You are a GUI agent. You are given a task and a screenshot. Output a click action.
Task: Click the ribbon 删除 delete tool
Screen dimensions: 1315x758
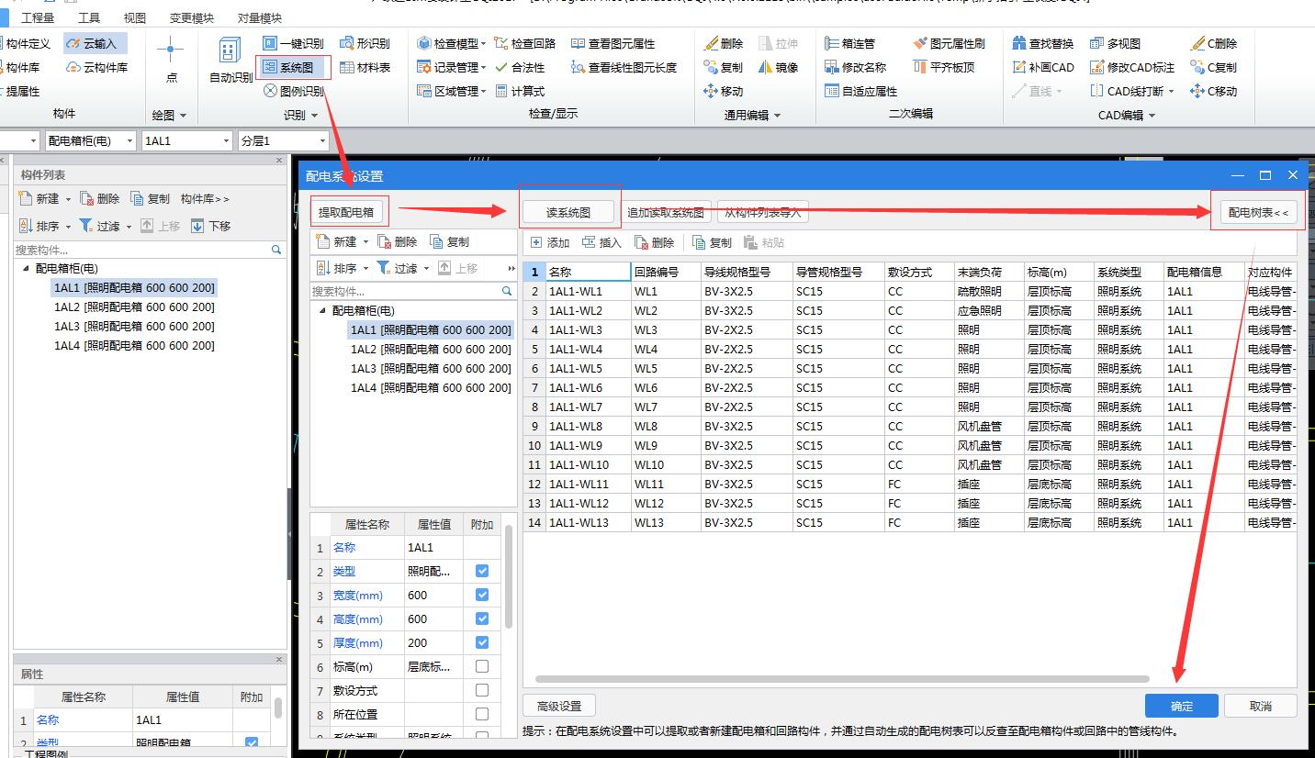[724, 43]
